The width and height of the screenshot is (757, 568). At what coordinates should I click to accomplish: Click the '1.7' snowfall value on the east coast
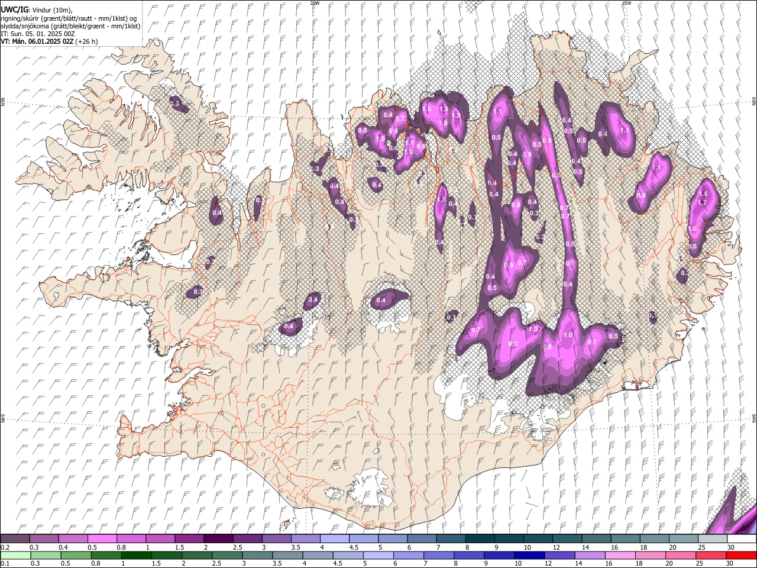[703, 202]
